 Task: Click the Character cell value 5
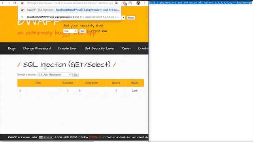click(x=79, y=91)
